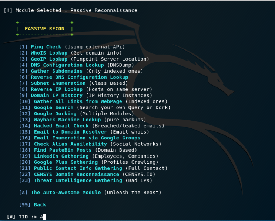Viewport: 275px width, 221px height.
Task: Select CENSYS Domain Reconnaissance option
Action: pyautogui.click(x=76, y=174)
